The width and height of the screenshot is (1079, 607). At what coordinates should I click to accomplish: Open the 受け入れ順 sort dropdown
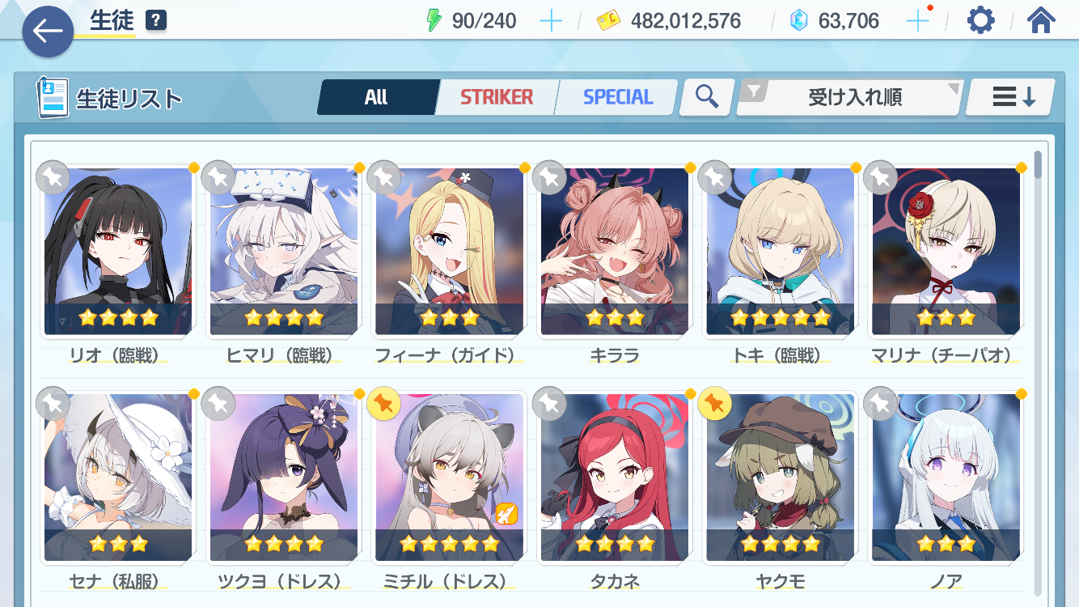coord(848,98)
